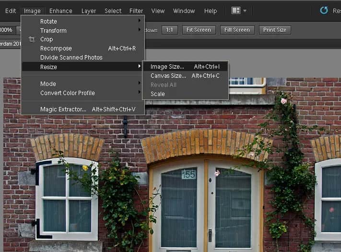Open the Enhance menu

tap(61, 11)
